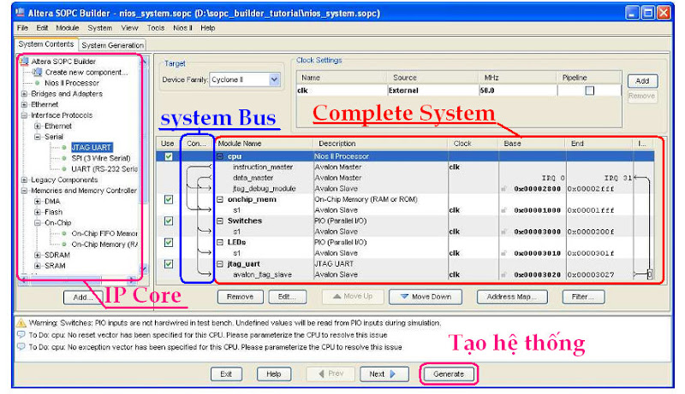Expand the SRAM subcategory
Screen dimensions: 685x394
38,266
